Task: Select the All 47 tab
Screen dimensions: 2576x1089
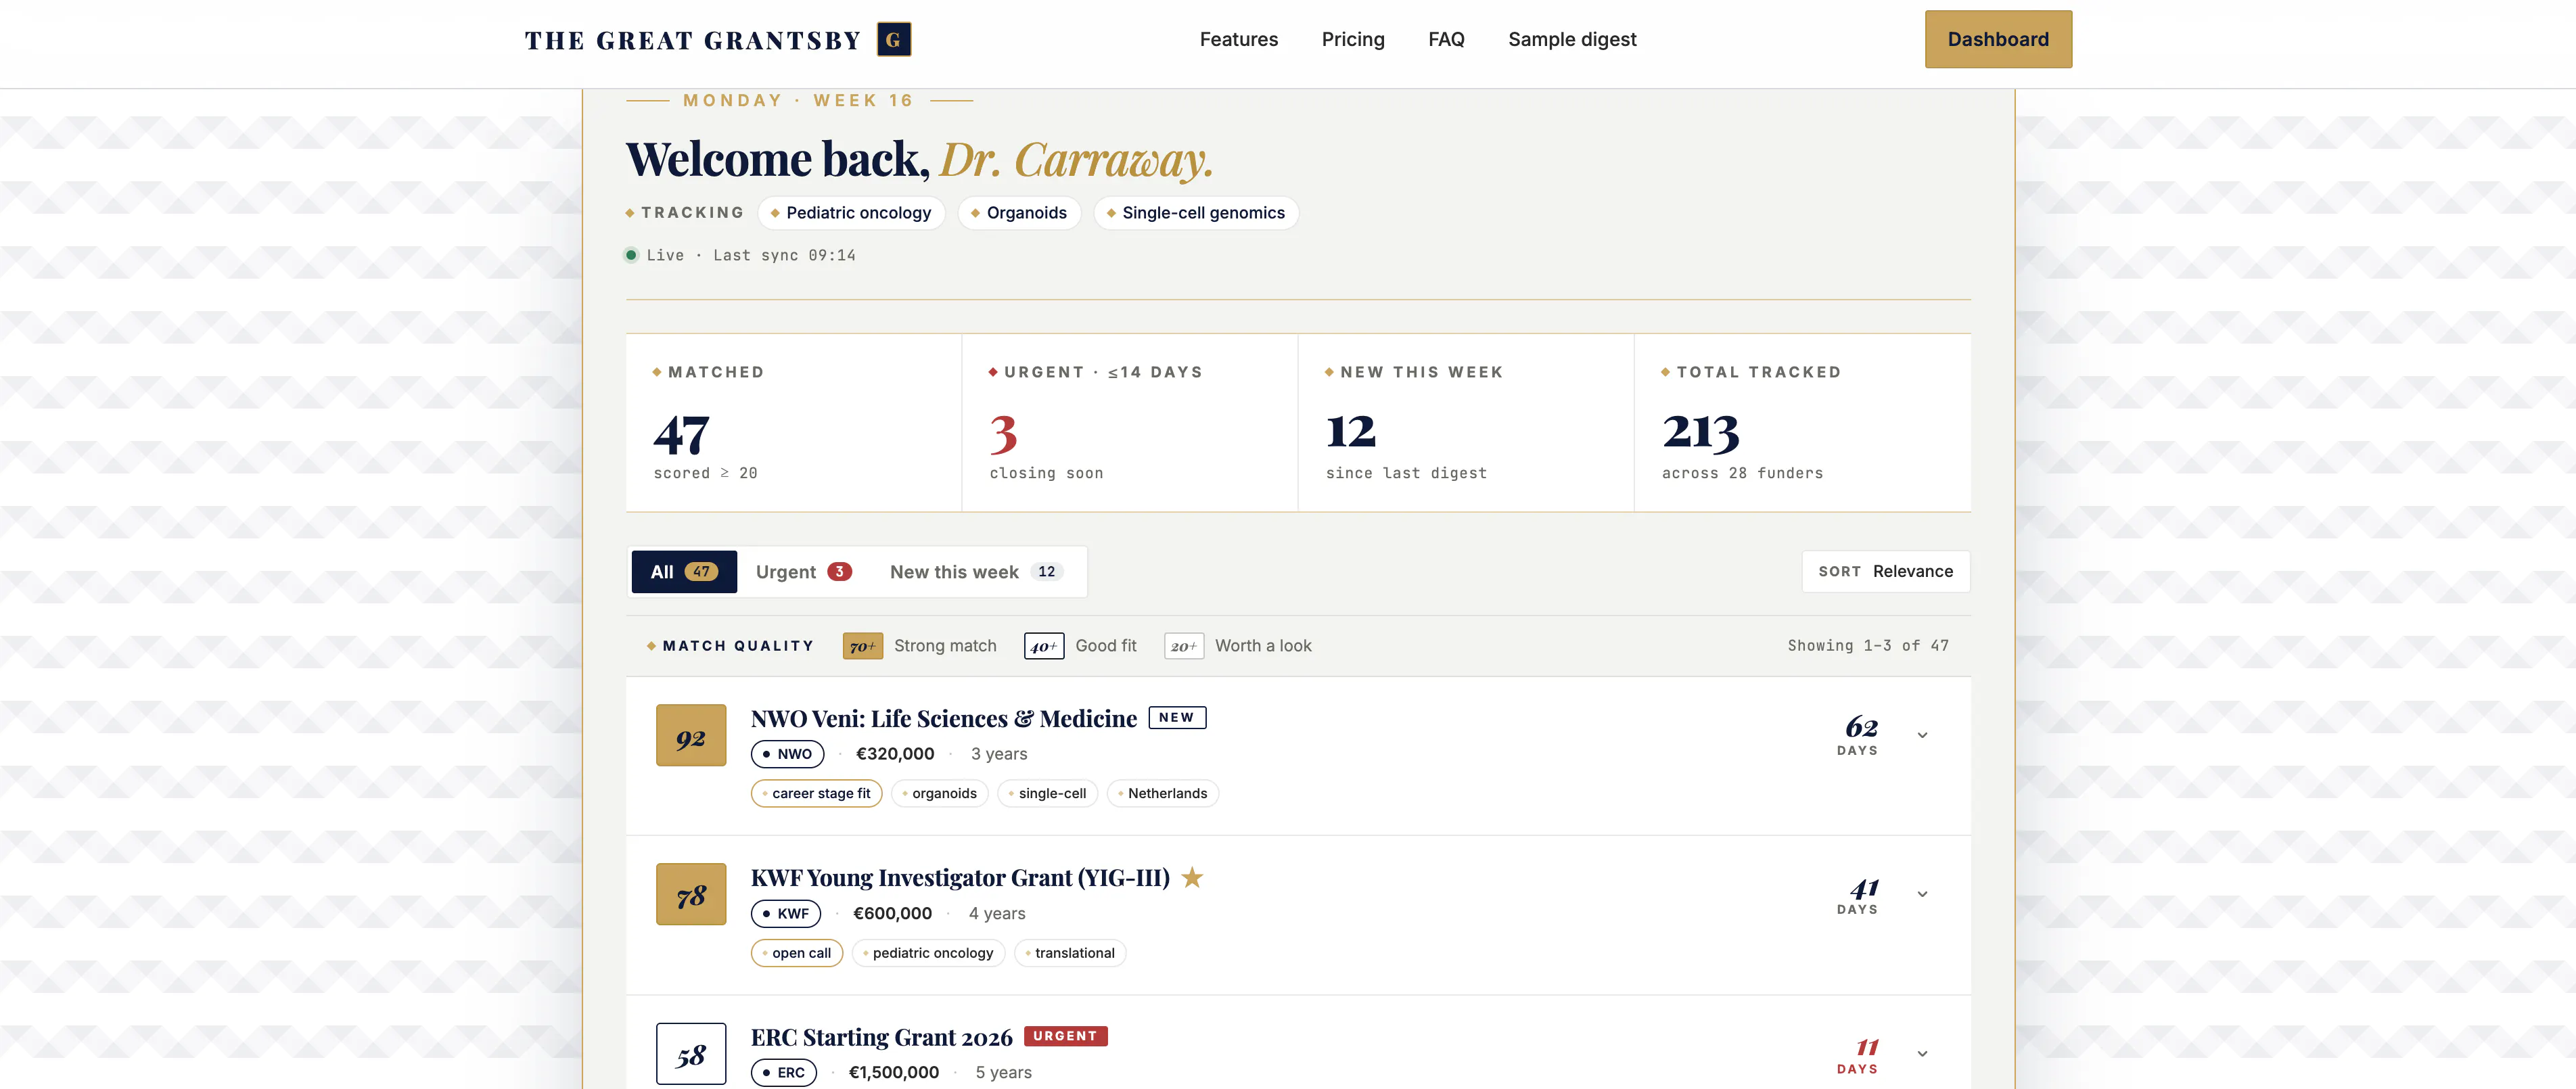Action: click(x=684, y=571)
